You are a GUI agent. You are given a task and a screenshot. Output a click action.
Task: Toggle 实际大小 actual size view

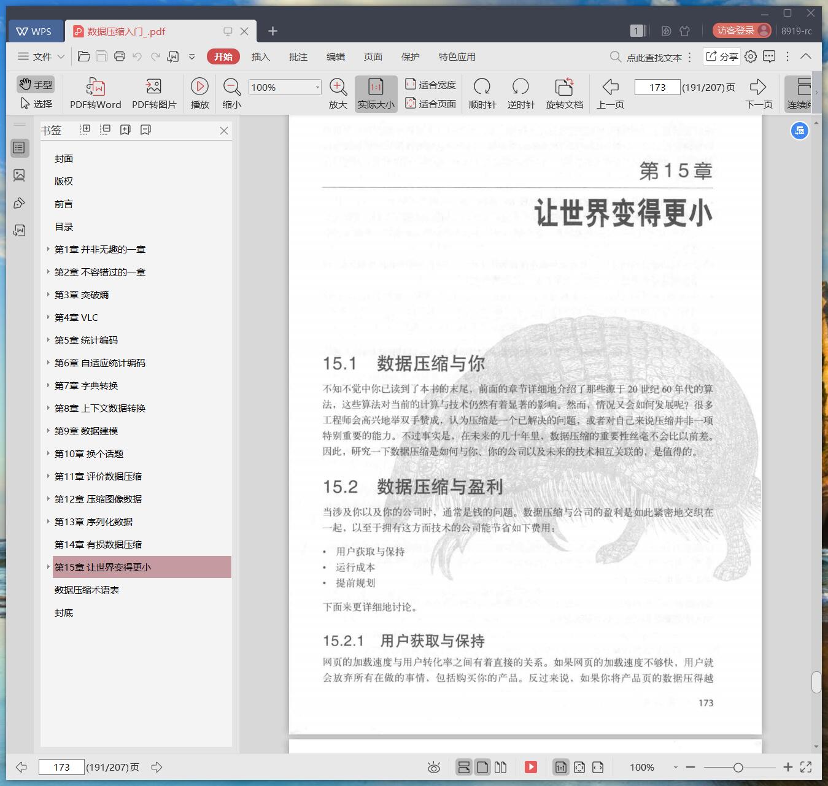tap(376, 93)
